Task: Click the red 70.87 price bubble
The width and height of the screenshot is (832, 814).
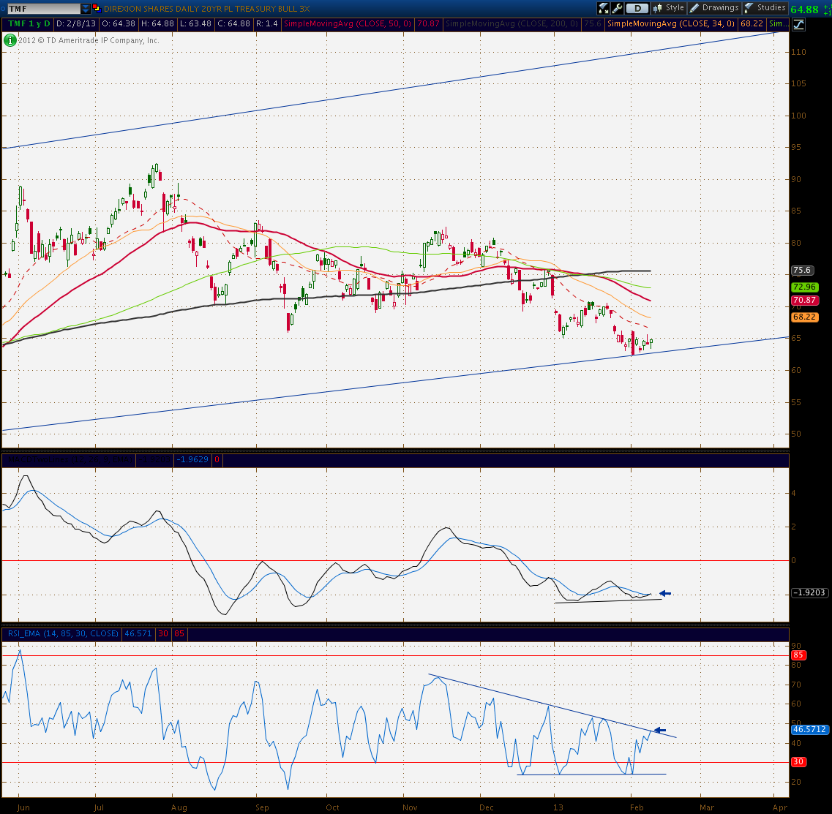Action: coord(805,300)
